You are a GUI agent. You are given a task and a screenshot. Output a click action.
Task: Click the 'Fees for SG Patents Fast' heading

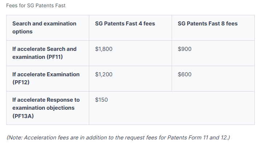[36, 5]
